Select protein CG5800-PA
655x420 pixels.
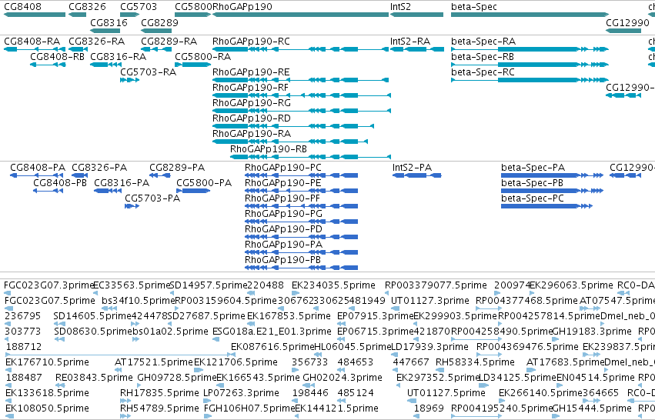tap(193, 191)
